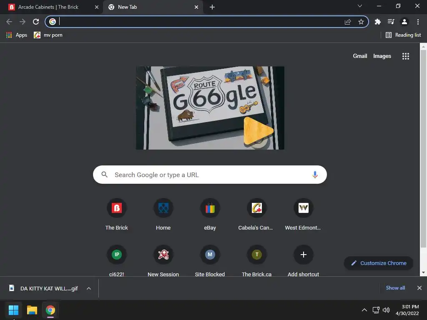This screenshot has width=427, height=320.
Task: Click the Google icon in address bar
Action: (x=53, y=22)
